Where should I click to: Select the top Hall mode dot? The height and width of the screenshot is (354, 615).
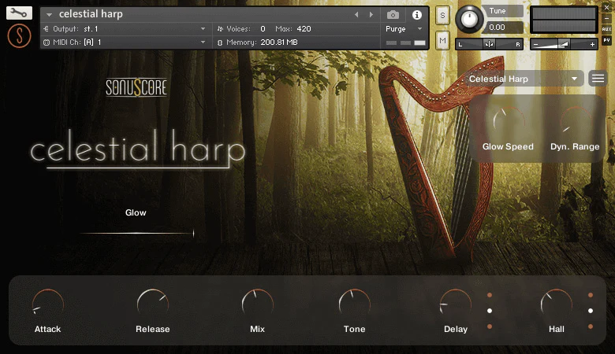[x=591, y=295]
